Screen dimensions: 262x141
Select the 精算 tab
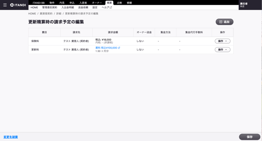109,3
